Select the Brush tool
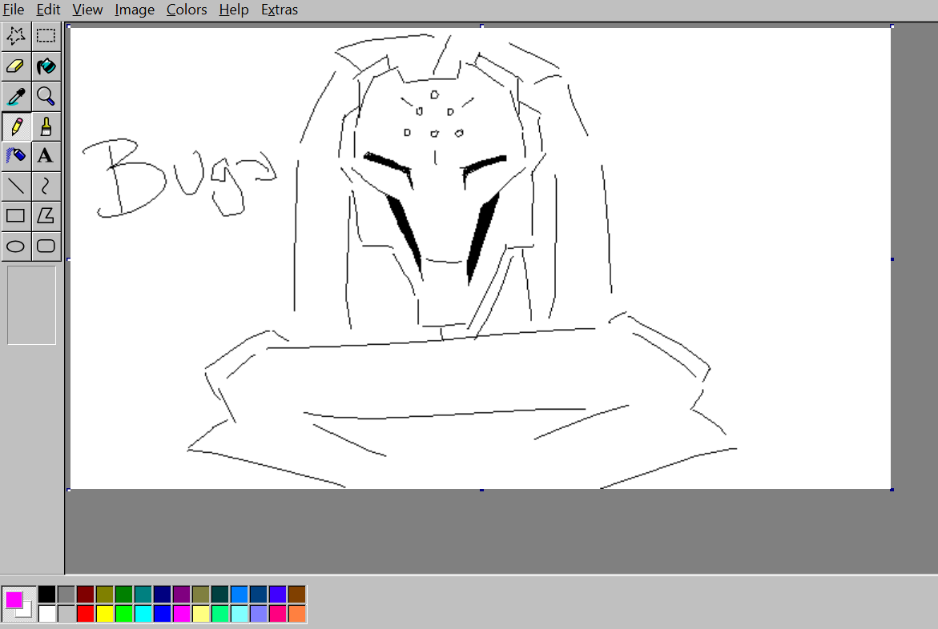The image size is (938, 629). tap(46, 126)
